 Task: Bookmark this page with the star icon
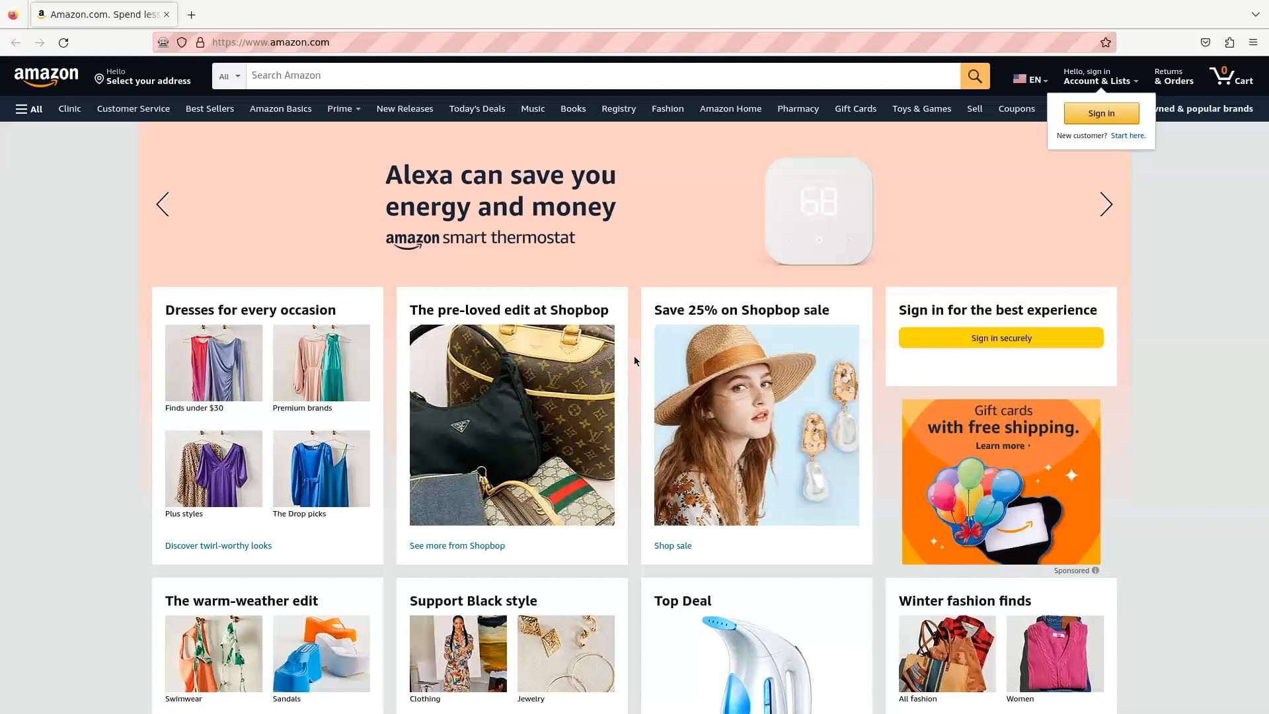1106,42
